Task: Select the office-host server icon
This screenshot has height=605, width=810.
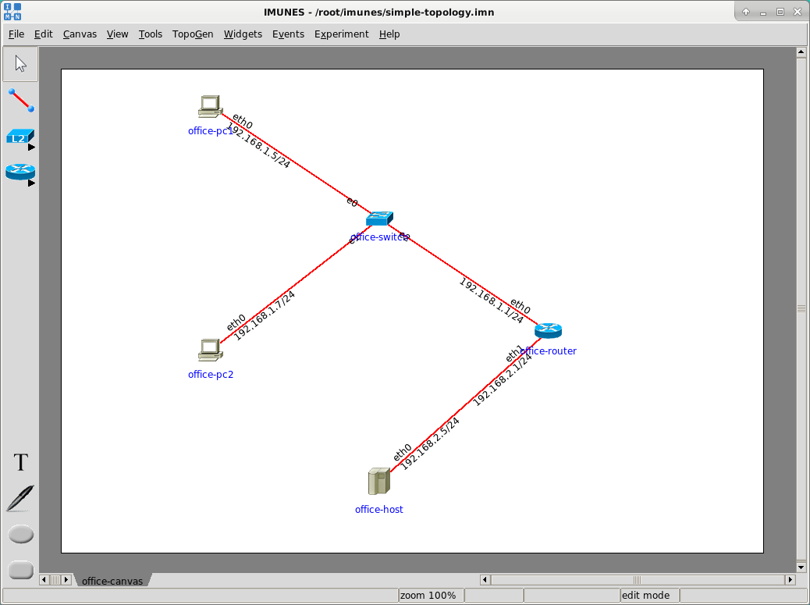Action: 379,481
